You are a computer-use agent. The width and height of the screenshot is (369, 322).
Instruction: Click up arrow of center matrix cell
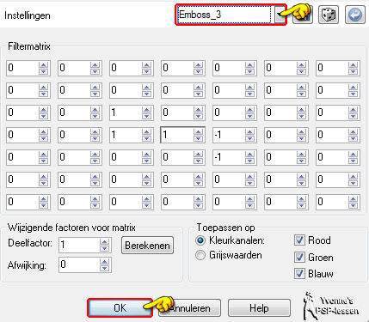[198, 131]
